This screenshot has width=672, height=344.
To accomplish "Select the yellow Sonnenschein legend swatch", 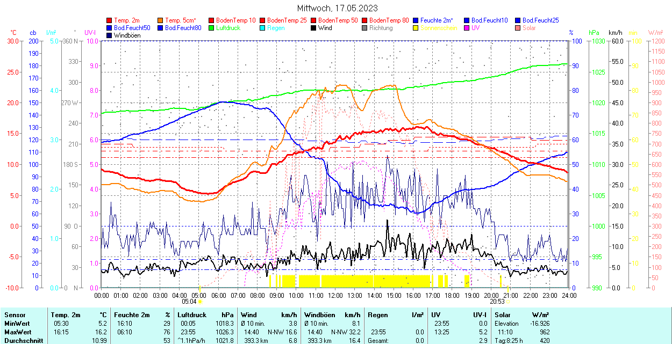I will point(416,28).
